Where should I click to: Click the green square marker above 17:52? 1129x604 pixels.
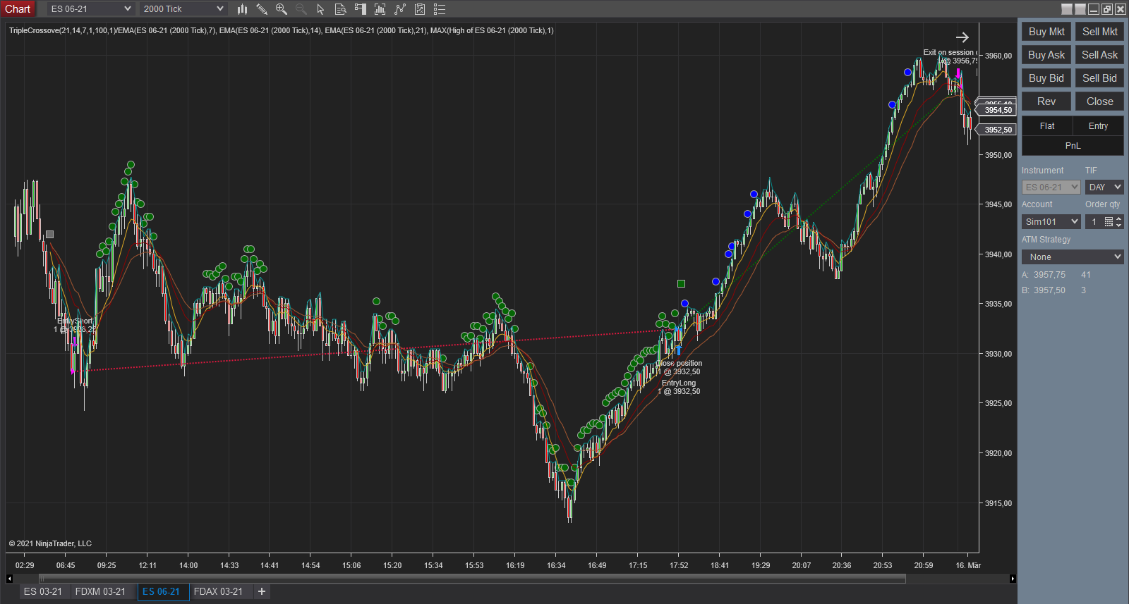point(681,283)
